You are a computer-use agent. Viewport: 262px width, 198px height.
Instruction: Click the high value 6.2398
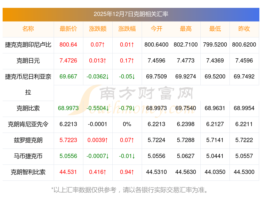[x=186, y=124]
